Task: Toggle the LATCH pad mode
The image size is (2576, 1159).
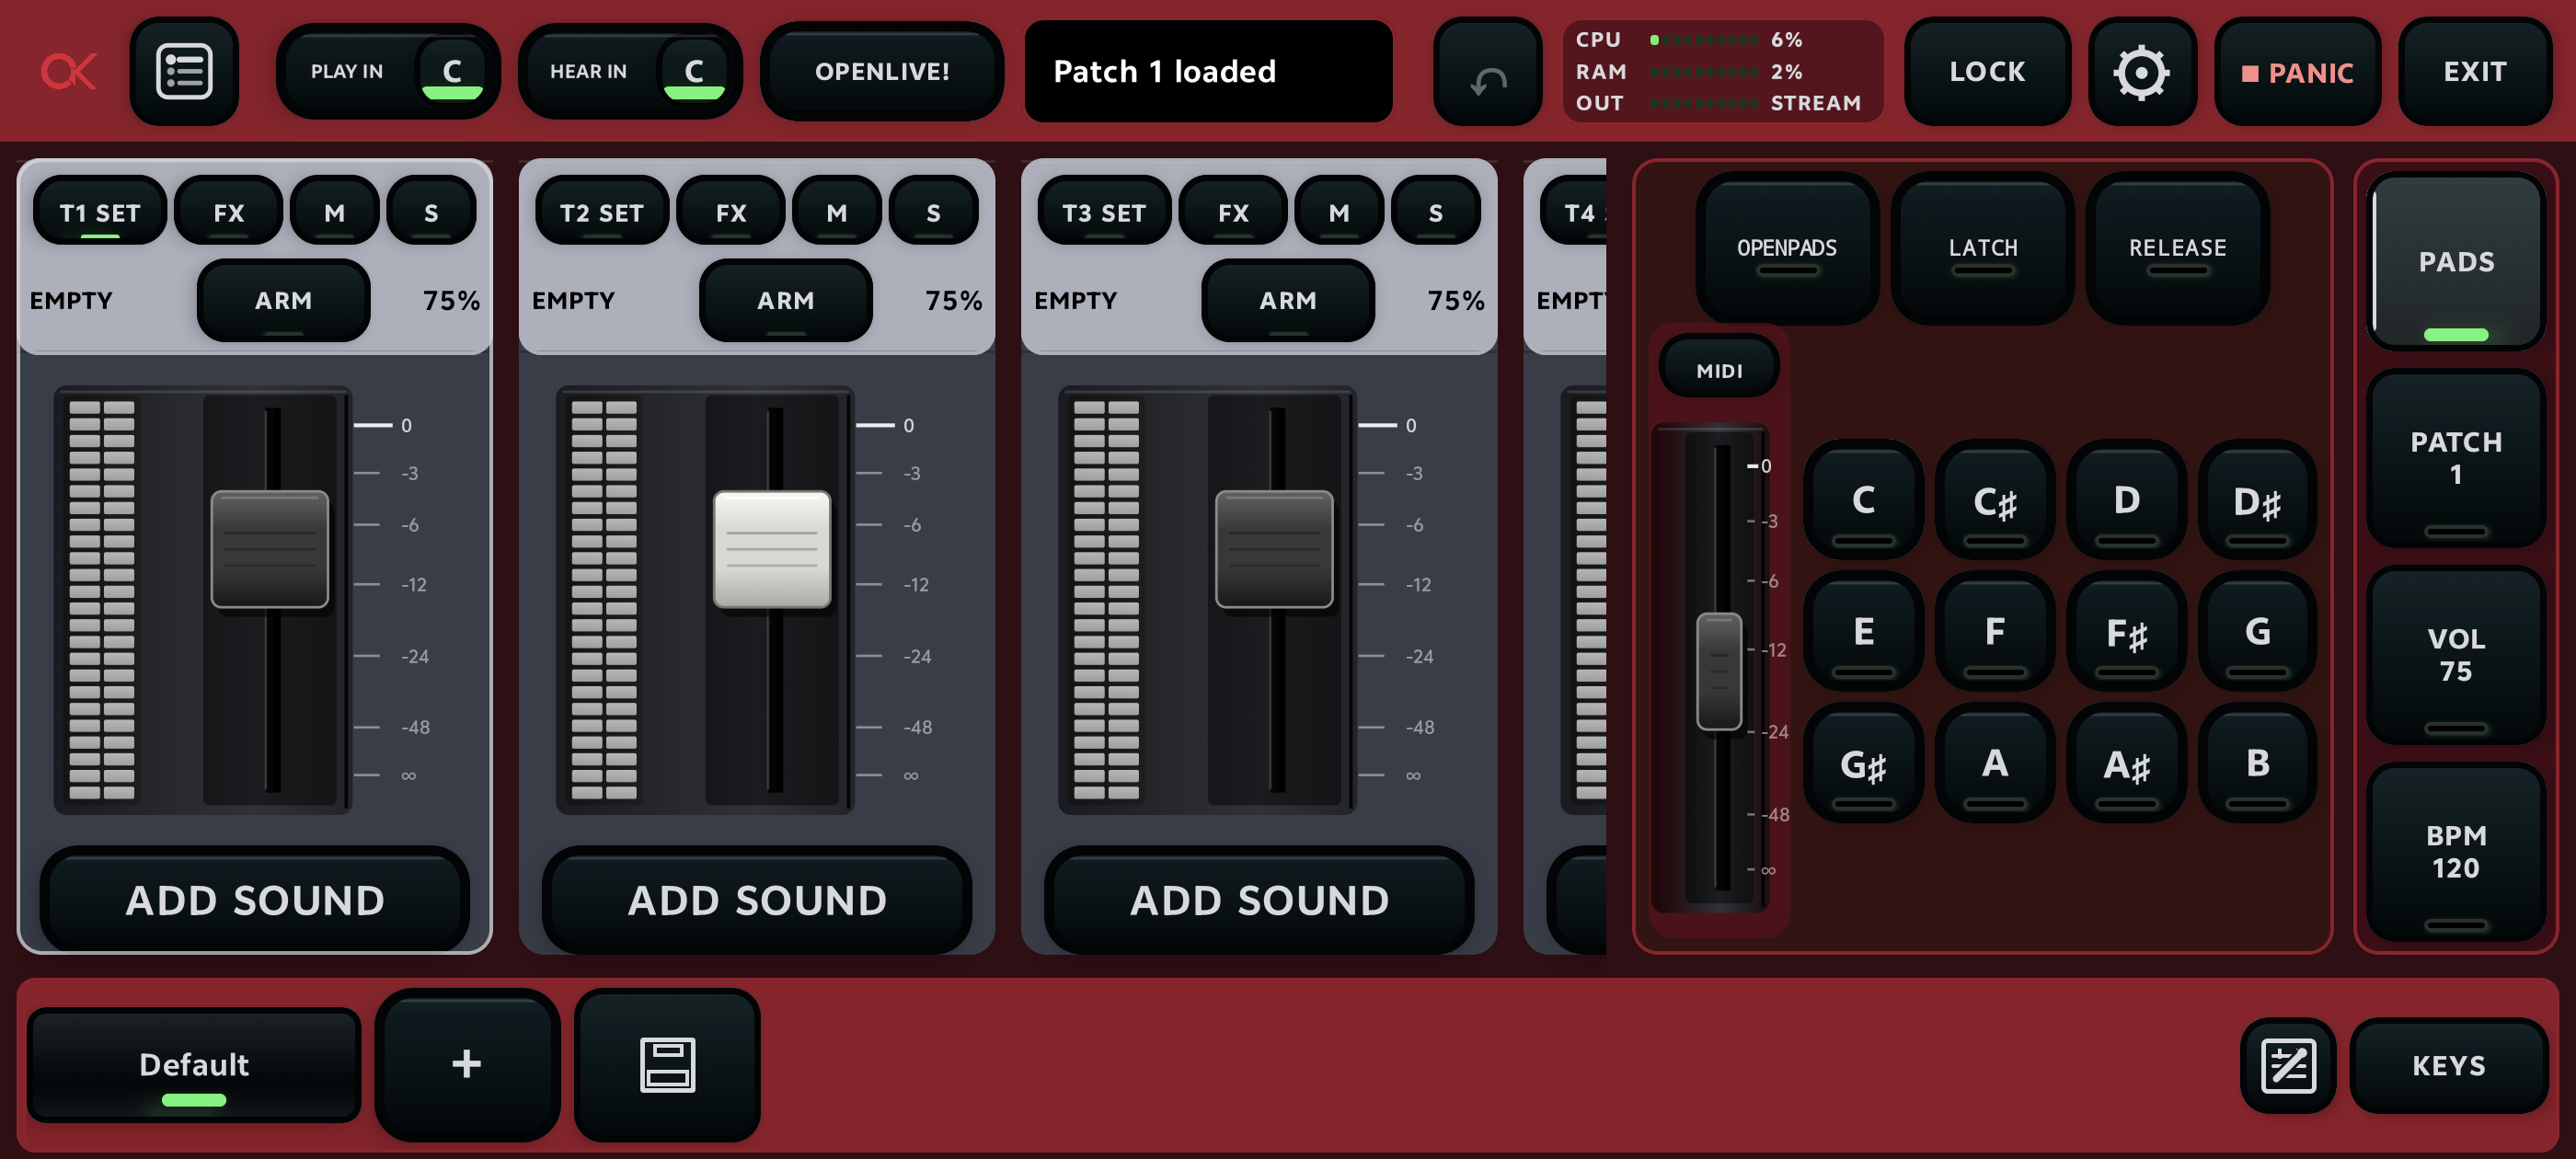Action: [x=1983, y=247]
